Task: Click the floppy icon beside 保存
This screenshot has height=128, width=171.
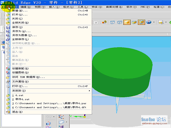Action: click(8, 27)
